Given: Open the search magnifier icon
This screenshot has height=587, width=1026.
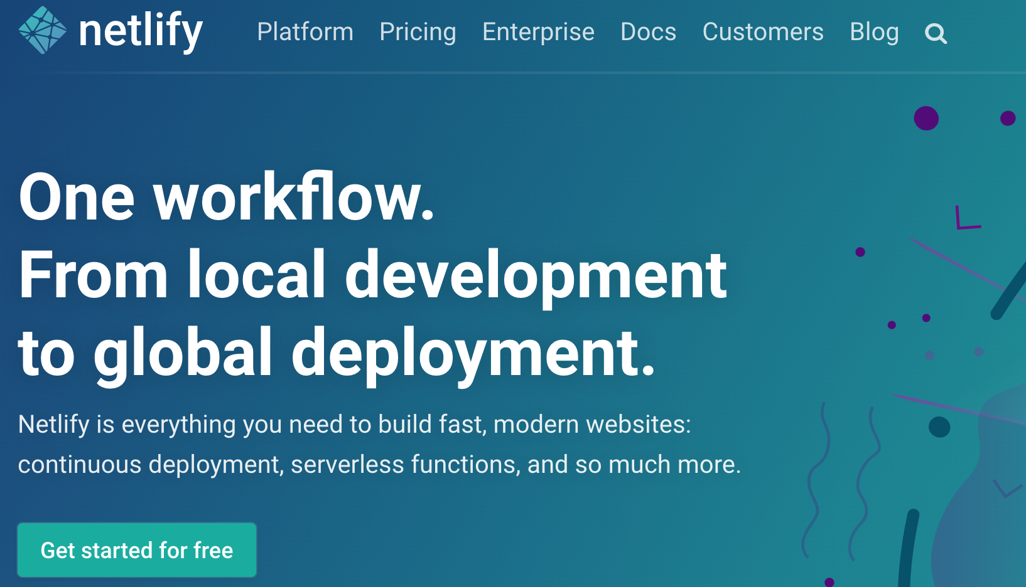Looking at the screenshot, I should pos(936,33).
